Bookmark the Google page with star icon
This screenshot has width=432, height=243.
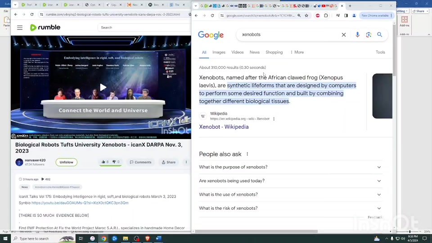coord(306,15)
